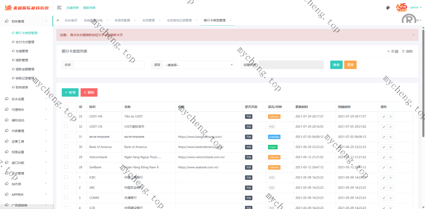The image size is (425, 209).
Task: Click the 名称 name input field
Action: (x=109, y=65)
